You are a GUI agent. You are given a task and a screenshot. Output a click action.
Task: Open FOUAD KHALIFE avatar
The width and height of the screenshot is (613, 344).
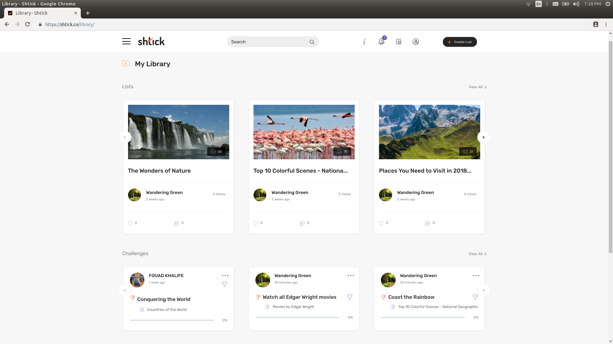(x=137, y=280)
